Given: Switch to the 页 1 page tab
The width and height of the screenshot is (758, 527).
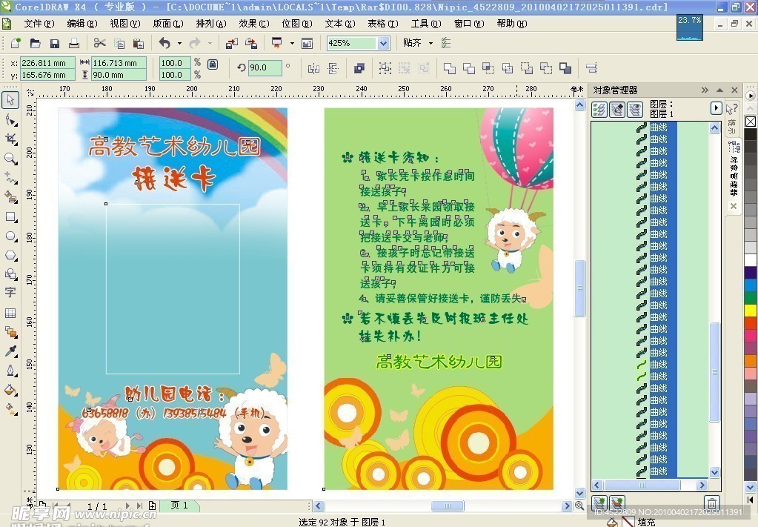Looking at the screenshot, I should tap(179, 506).
